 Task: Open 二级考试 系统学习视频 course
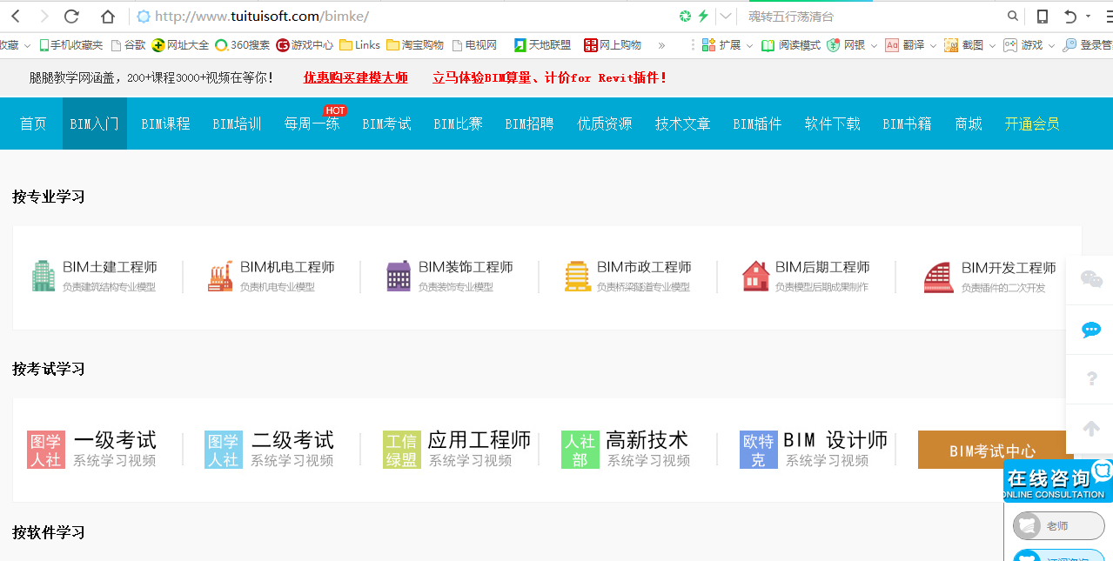tap(270, 450)
